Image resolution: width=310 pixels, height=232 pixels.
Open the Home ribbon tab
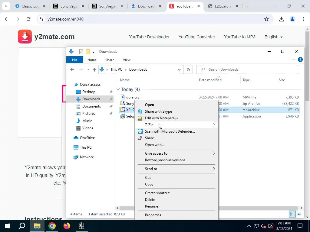point(92,60)
